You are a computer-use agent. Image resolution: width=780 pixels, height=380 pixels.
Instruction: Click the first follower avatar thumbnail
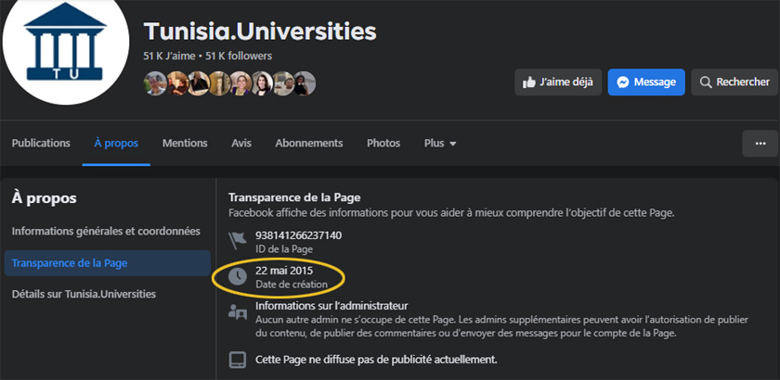click(153, 82)
